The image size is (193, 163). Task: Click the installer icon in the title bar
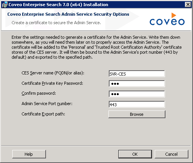(5, 5)
